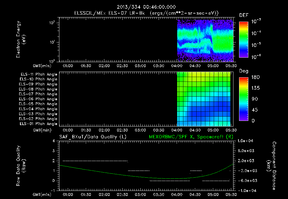Click the 01:00 tick label under top spectrogram
The width and height of the screenshot is (288, 199).
[x=68, y=66]
